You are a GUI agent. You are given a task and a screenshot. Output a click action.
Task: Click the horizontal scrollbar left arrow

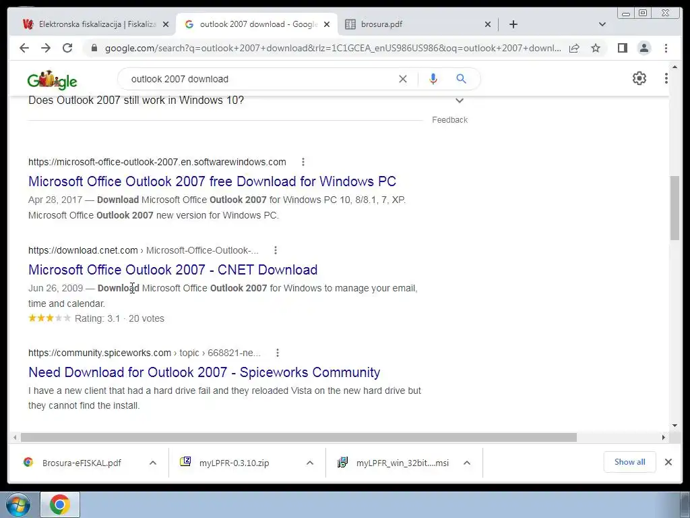pos(15,437)
